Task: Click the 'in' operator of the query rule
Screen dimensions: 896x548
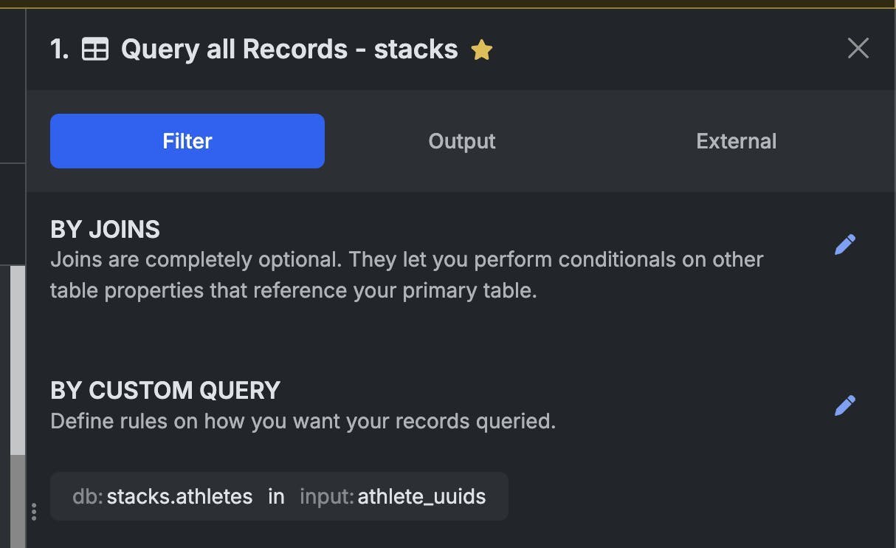Action: [276, 496]
